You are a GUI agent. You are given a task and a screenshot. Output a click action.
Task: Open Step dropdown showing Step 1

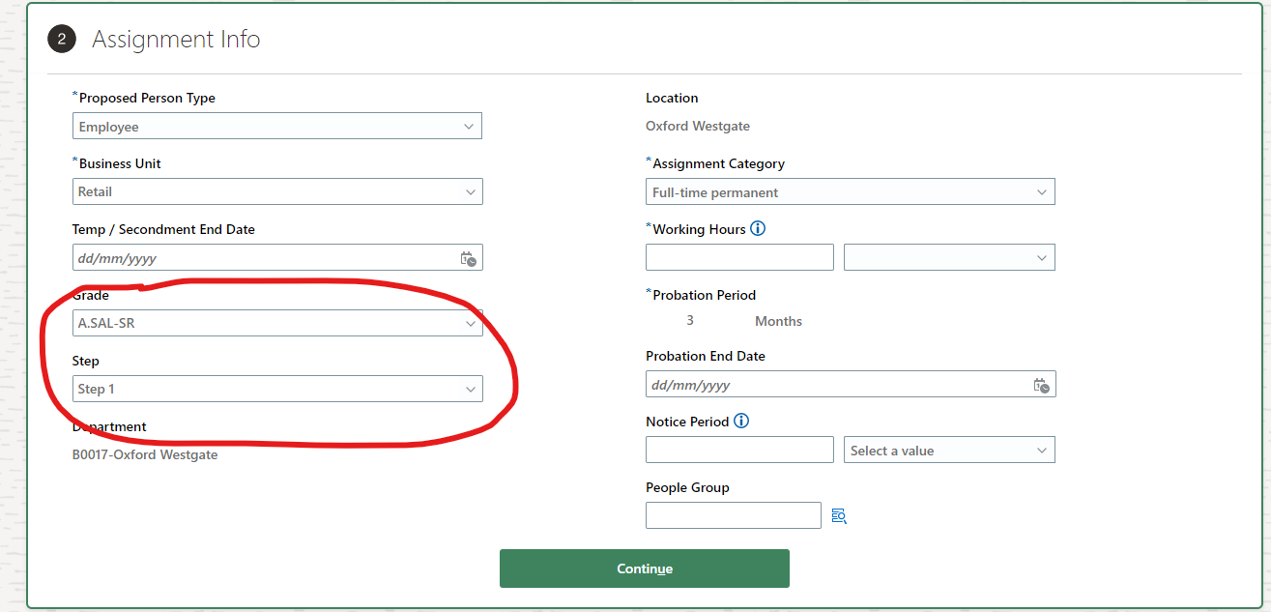coord(277,389)
